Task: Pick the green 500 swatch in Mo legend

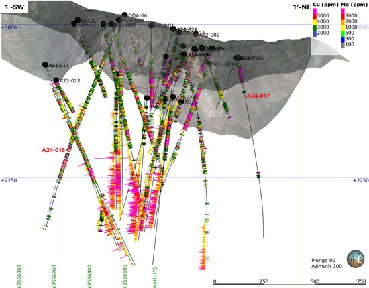Action: [343, 33]
